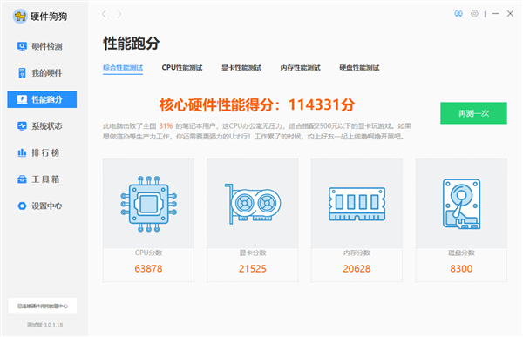Switch to the 显卡性能测试 tab
This screenshot has width=523, height=337.
[x=241, y=68]
